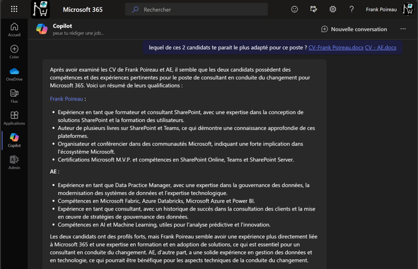
Task: Start a Nouvelle conversation
Action: pyautogui.click(x=354, y=29)
